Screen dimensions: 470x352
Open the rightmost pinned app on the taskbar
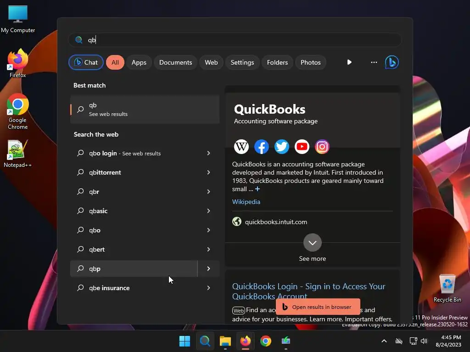(x=286, y=341)
